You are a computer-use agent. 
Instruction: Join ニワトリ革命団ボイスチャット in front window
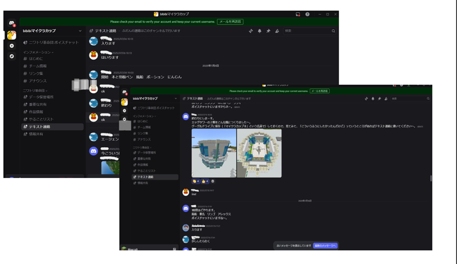[x=155, y=108]
